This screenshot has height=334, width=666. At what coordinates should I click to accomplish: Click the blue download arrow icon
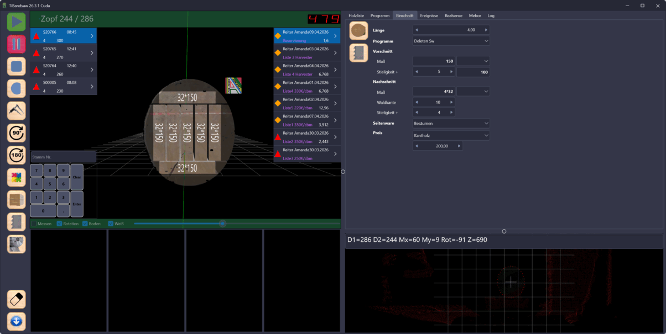(17, 321)
